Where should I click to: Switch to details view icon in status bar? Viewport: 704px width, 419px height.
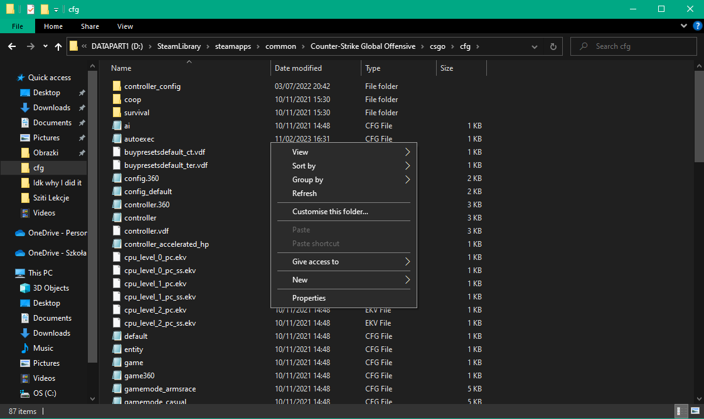click(x=680, y=411)
